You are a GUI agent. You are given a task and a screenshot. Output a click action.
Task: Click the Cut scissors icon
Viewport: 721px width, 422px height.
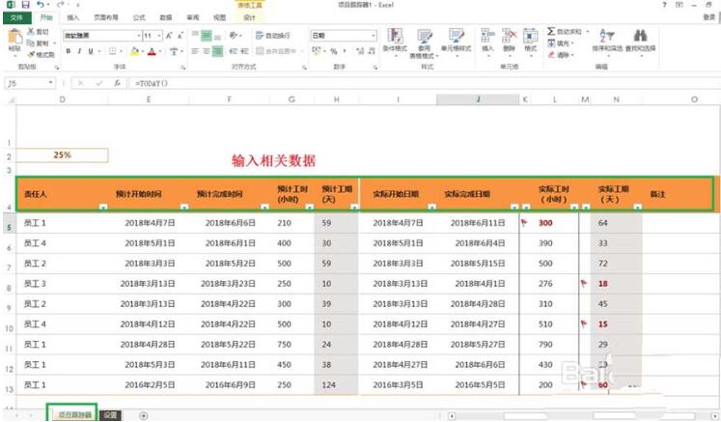[x=31, y=31]
